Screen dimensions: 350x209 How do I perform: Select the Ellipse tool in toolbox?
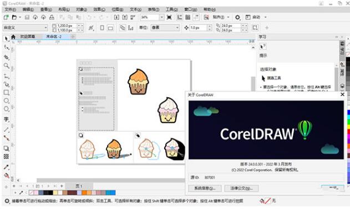pyautogui.click(x=6, y=101)
